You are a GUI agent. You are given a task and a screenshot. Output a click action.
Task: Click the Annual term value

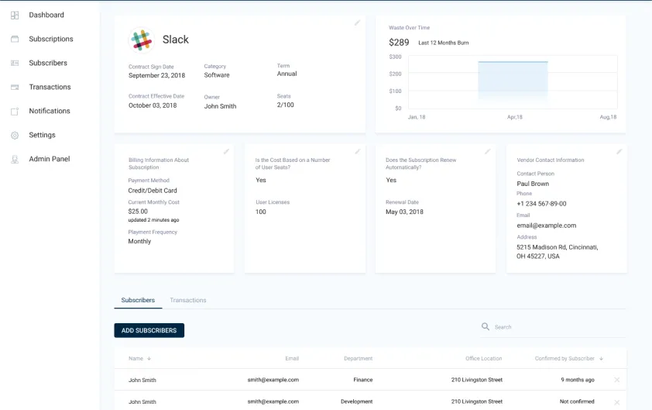pyautogui.click(x=287, y=74)
